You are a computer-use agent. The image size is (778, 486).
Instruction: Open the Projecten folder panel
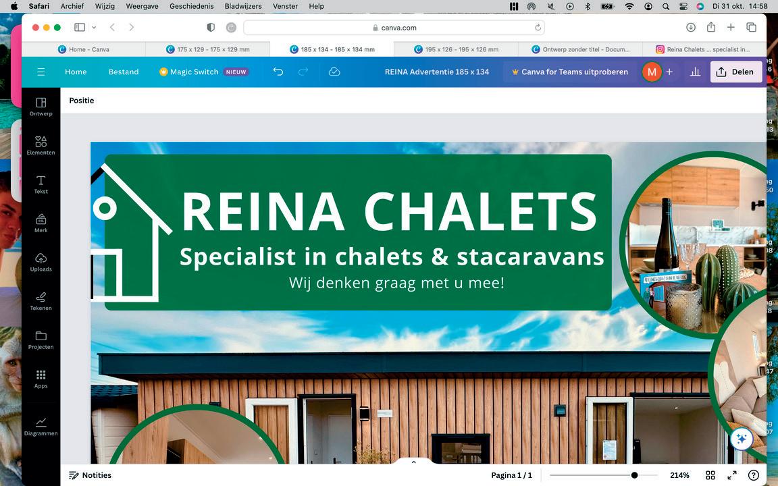point(41,340)
